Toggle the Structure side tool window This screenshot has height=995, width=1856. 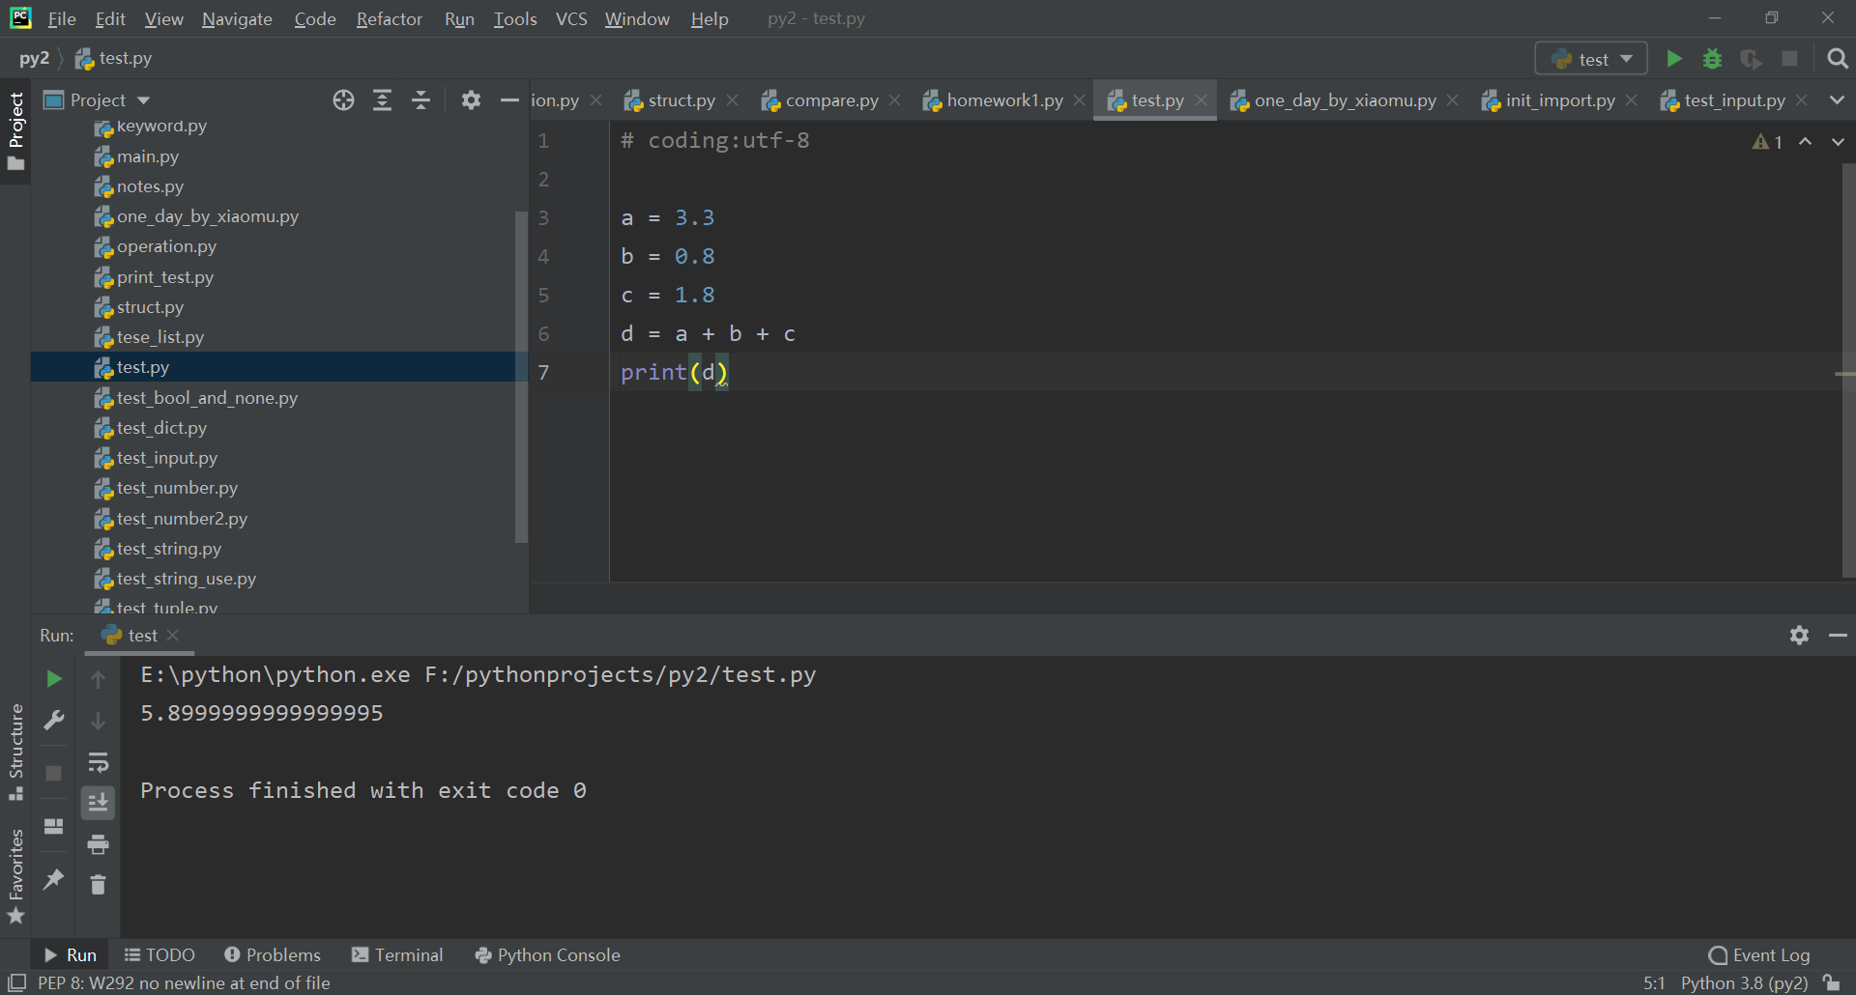(x=15, y=752)
